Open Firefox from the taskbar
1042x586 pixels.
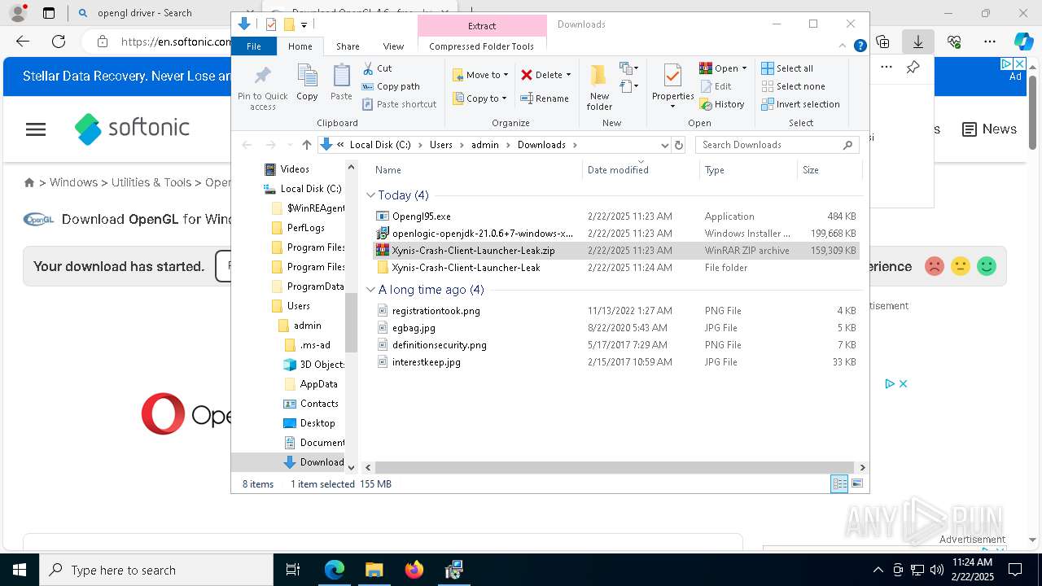[x=414, y=570]
